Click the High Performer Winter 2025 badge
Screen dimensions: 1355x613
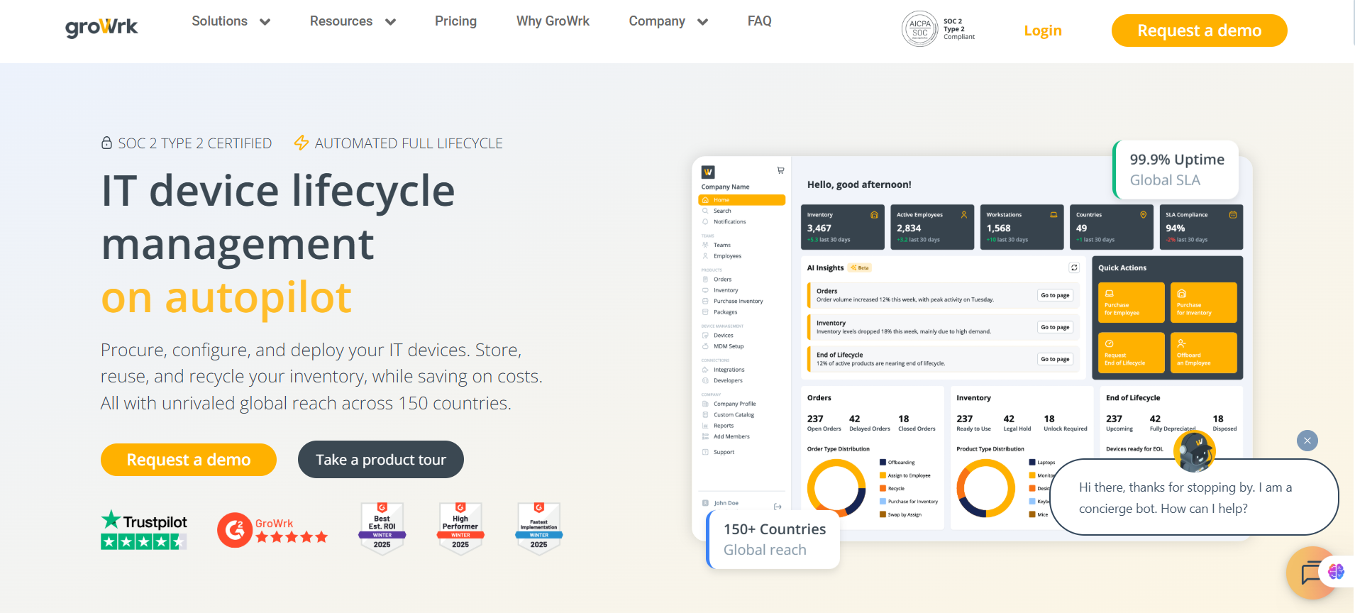[460, 528]
